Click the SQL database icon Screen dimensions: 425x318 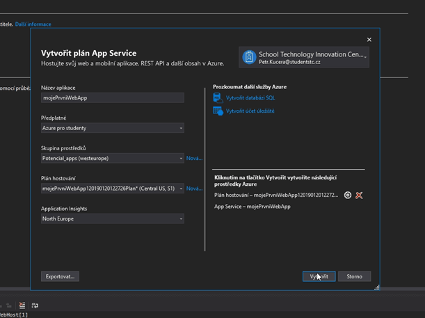point(218,98)
